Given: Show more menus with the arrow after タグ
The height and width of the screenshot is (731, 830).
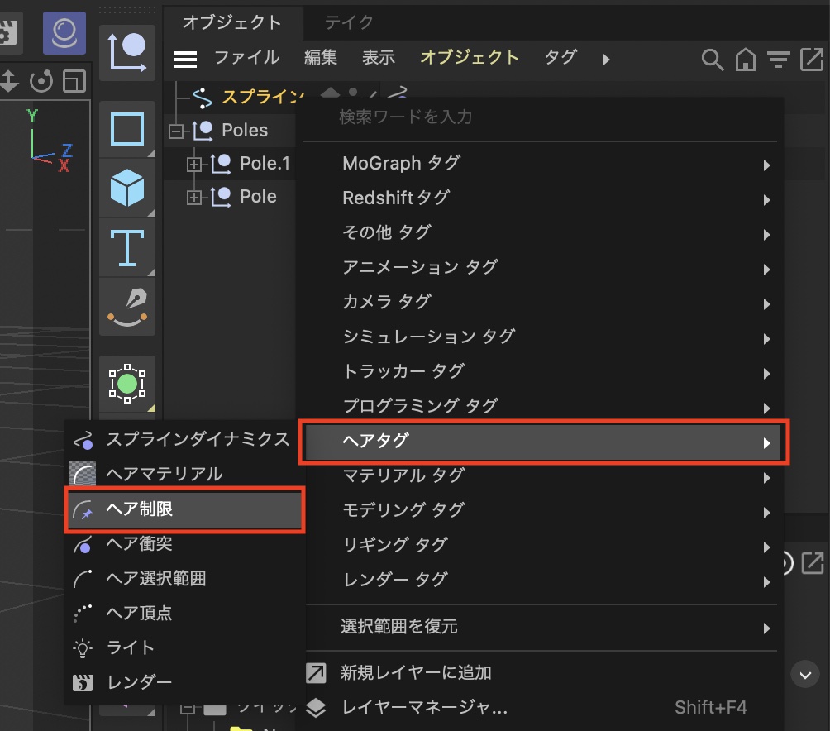Looking at the screenshot, I should [x=606, y=59].
